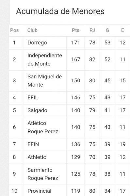Open Sarmiento Roque Perez entry
Image resolution: width=130 pixels, height=196 pixels.
point(42,174)
